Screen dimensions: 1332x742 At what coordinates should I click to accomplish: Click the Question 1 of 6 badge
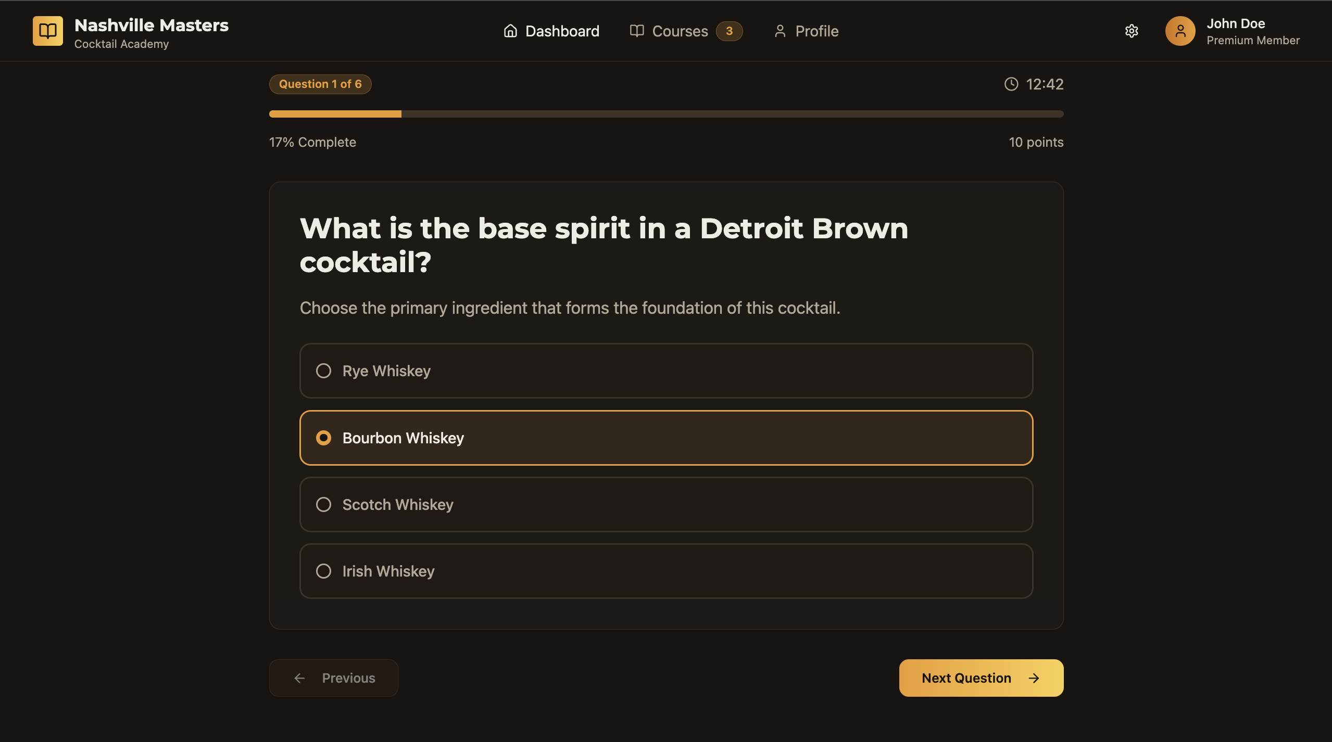point(320,84)
